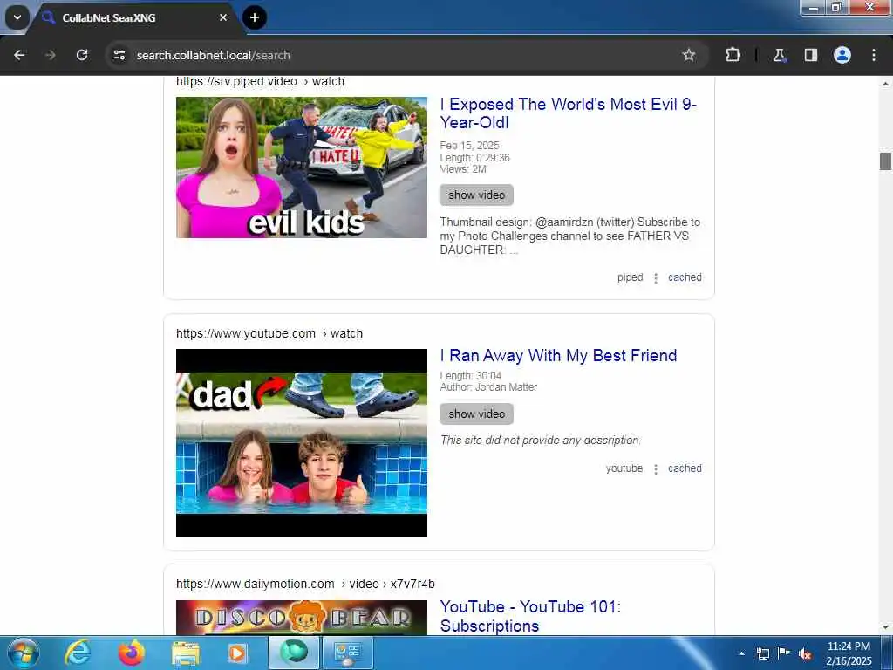Bookmark this page with the star icon

(x=689, y=55)
